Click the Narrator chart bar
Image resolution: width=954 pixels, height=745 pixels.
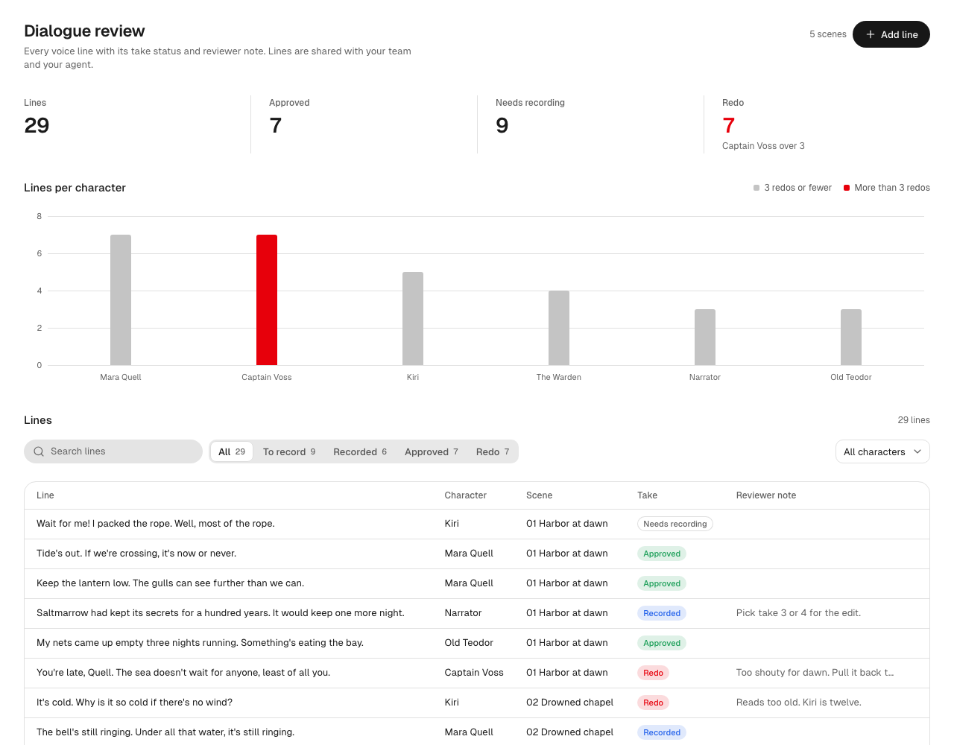tap(705, 337)
